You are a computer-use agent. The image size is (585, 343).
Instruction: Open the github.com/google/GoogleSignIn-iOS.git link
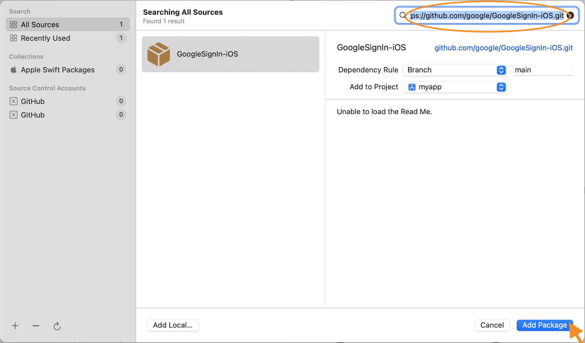(503, 48)
